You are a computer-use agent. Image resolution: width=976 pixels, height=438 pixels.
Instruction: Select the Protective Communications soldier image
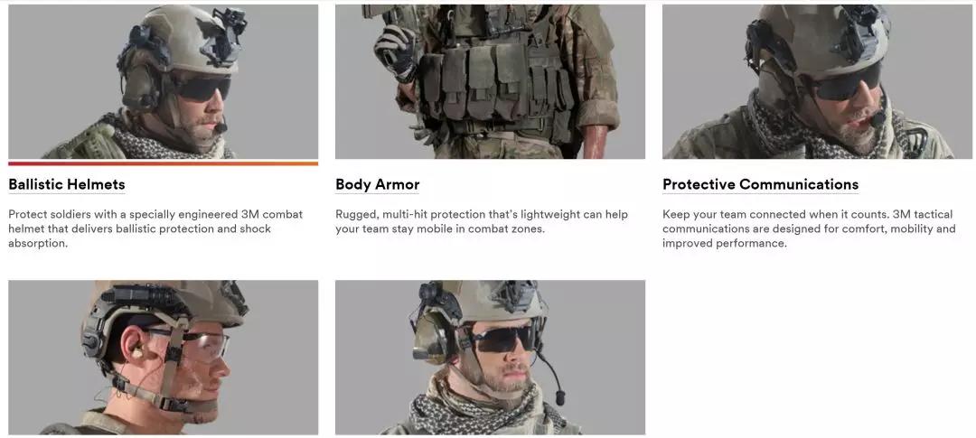tap(817, 81)
